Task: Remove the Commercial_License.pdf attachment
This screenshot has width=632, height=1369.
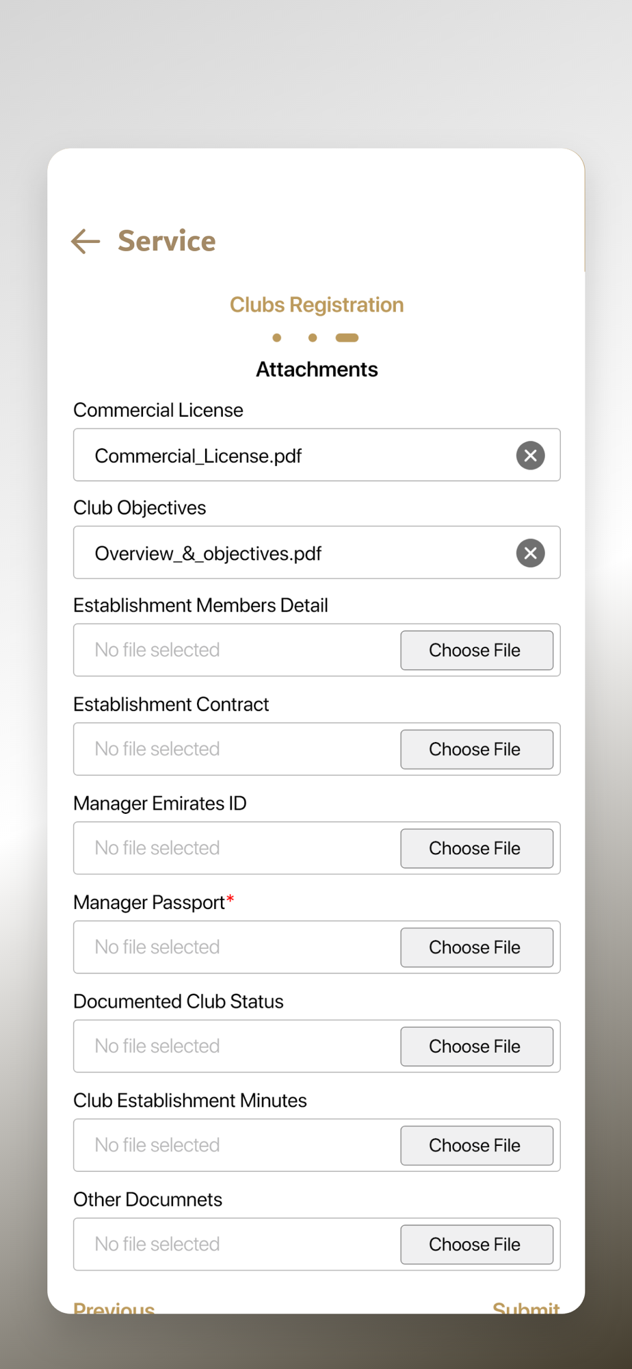Action: tap(530, 456)
